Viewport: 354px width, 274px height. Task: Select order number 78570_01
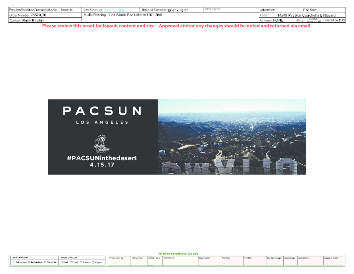38,15
